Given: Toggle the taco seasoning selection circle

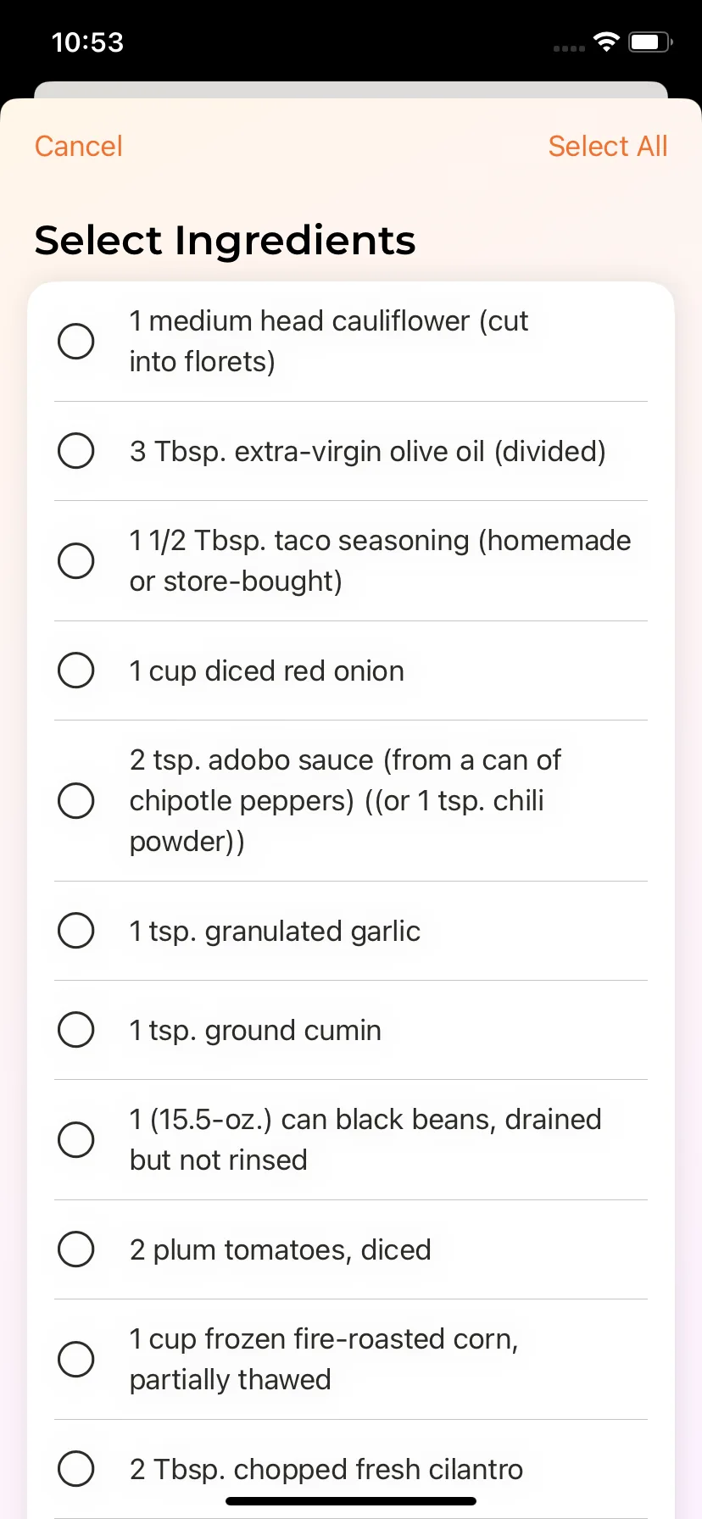Looking at the screenshot, I should [x=76, y=560].
